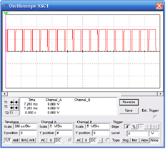Set Channel B coupling to DC
This screenshot has width=166, height=149.
(x=93, y=140)
